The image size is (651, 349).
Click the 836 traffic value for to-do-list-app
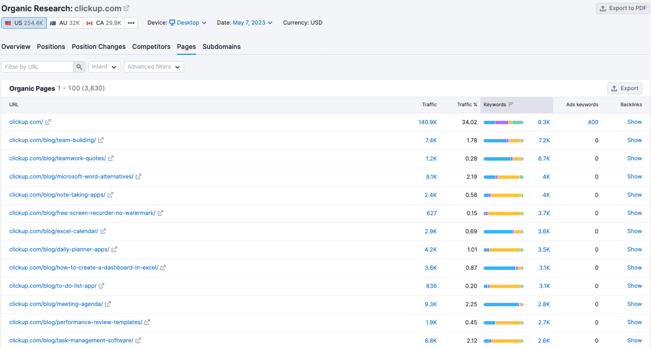point(431,286)
